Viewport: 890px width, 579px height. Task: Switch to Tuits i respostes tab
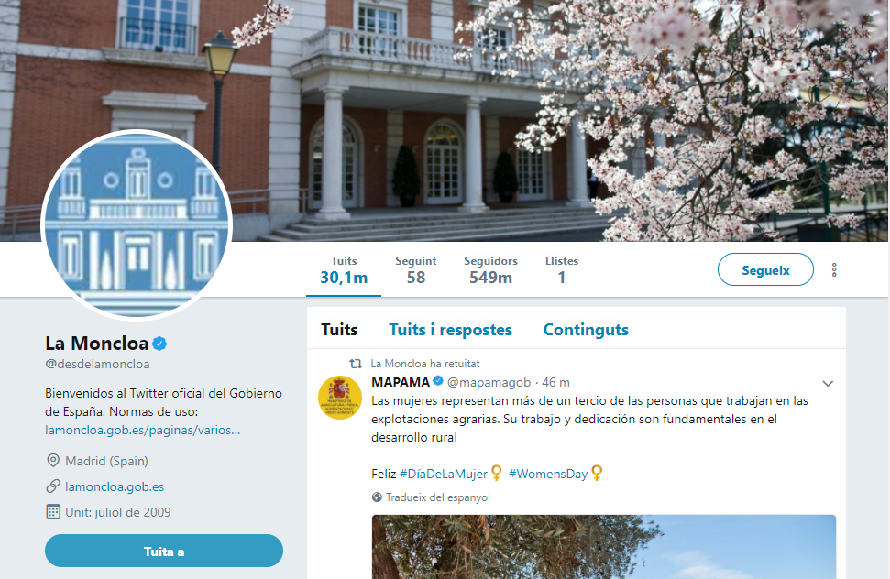pos(450,330)
